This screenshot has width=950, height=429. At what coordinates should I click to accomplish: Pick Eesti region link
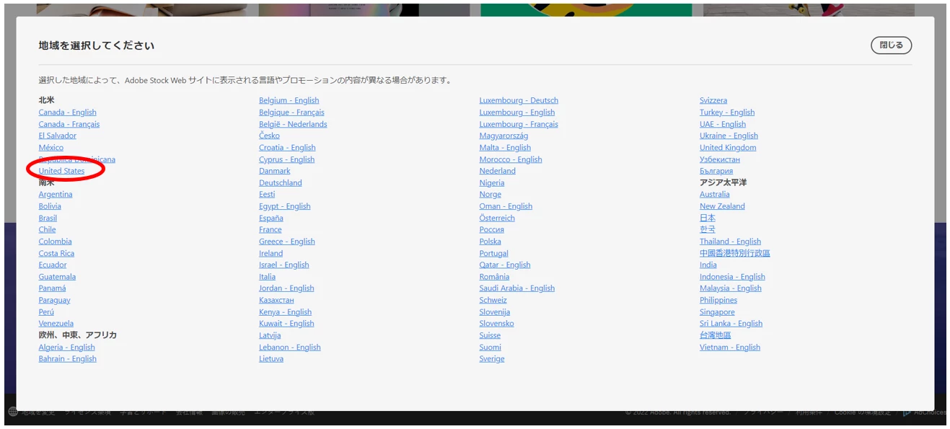tap(267, 195)
